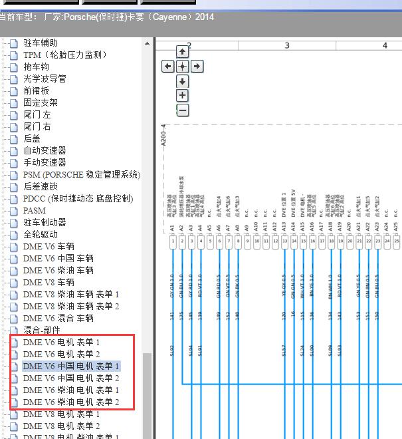The height and width of the screenshot is (439, 402).
Task: Select DME V8 电机 表单 1
Action: click(62, 414)
